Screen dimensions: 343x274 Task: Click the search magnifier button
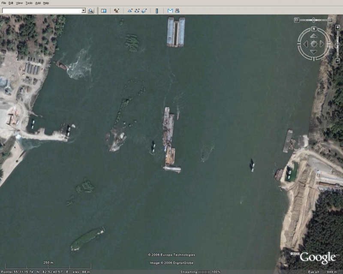pyautogui.click(x=91, y=11)
